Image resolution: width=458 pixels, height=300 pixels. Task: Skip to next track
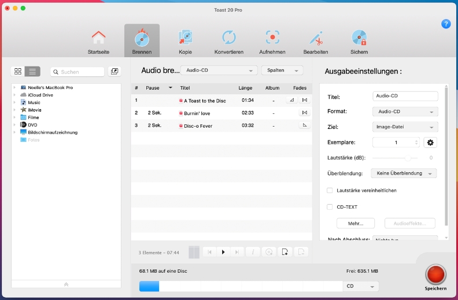pos(237,252)
